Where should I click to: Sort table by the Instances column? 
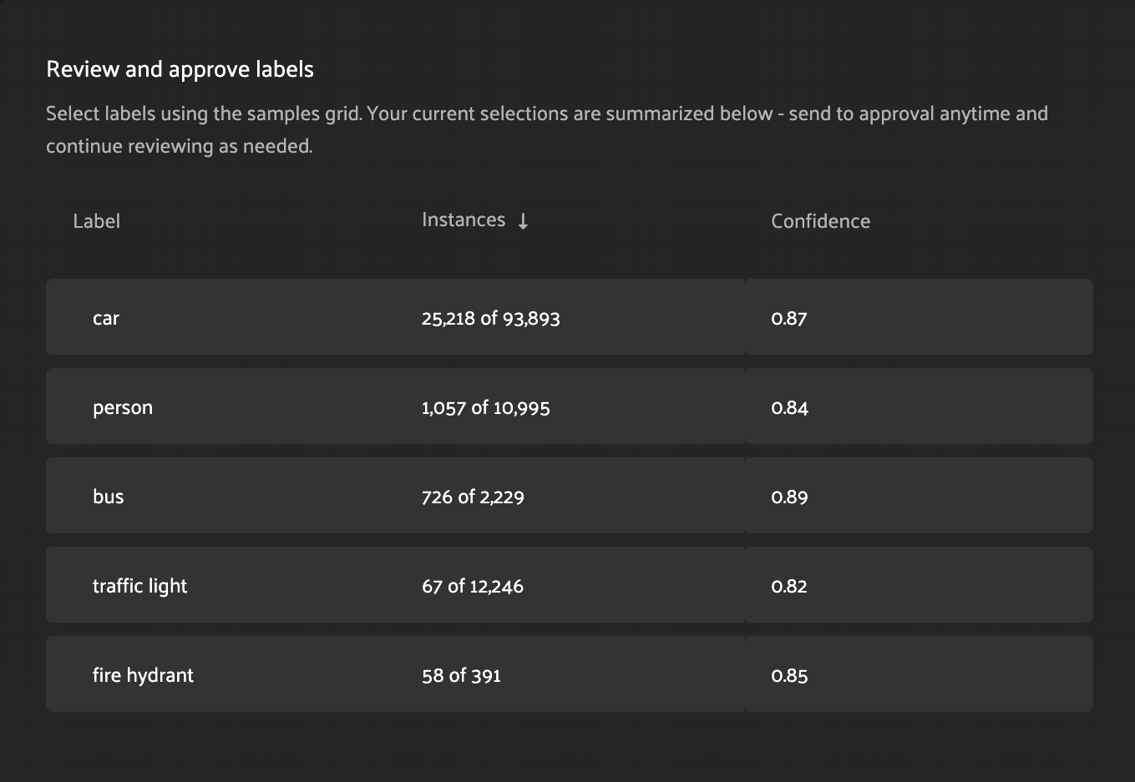[x=464, y=219]
